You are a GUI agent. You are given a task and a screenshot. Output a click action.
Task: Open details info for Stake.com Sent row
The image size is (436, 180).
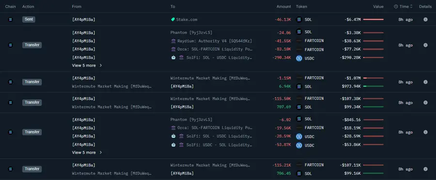425,19
